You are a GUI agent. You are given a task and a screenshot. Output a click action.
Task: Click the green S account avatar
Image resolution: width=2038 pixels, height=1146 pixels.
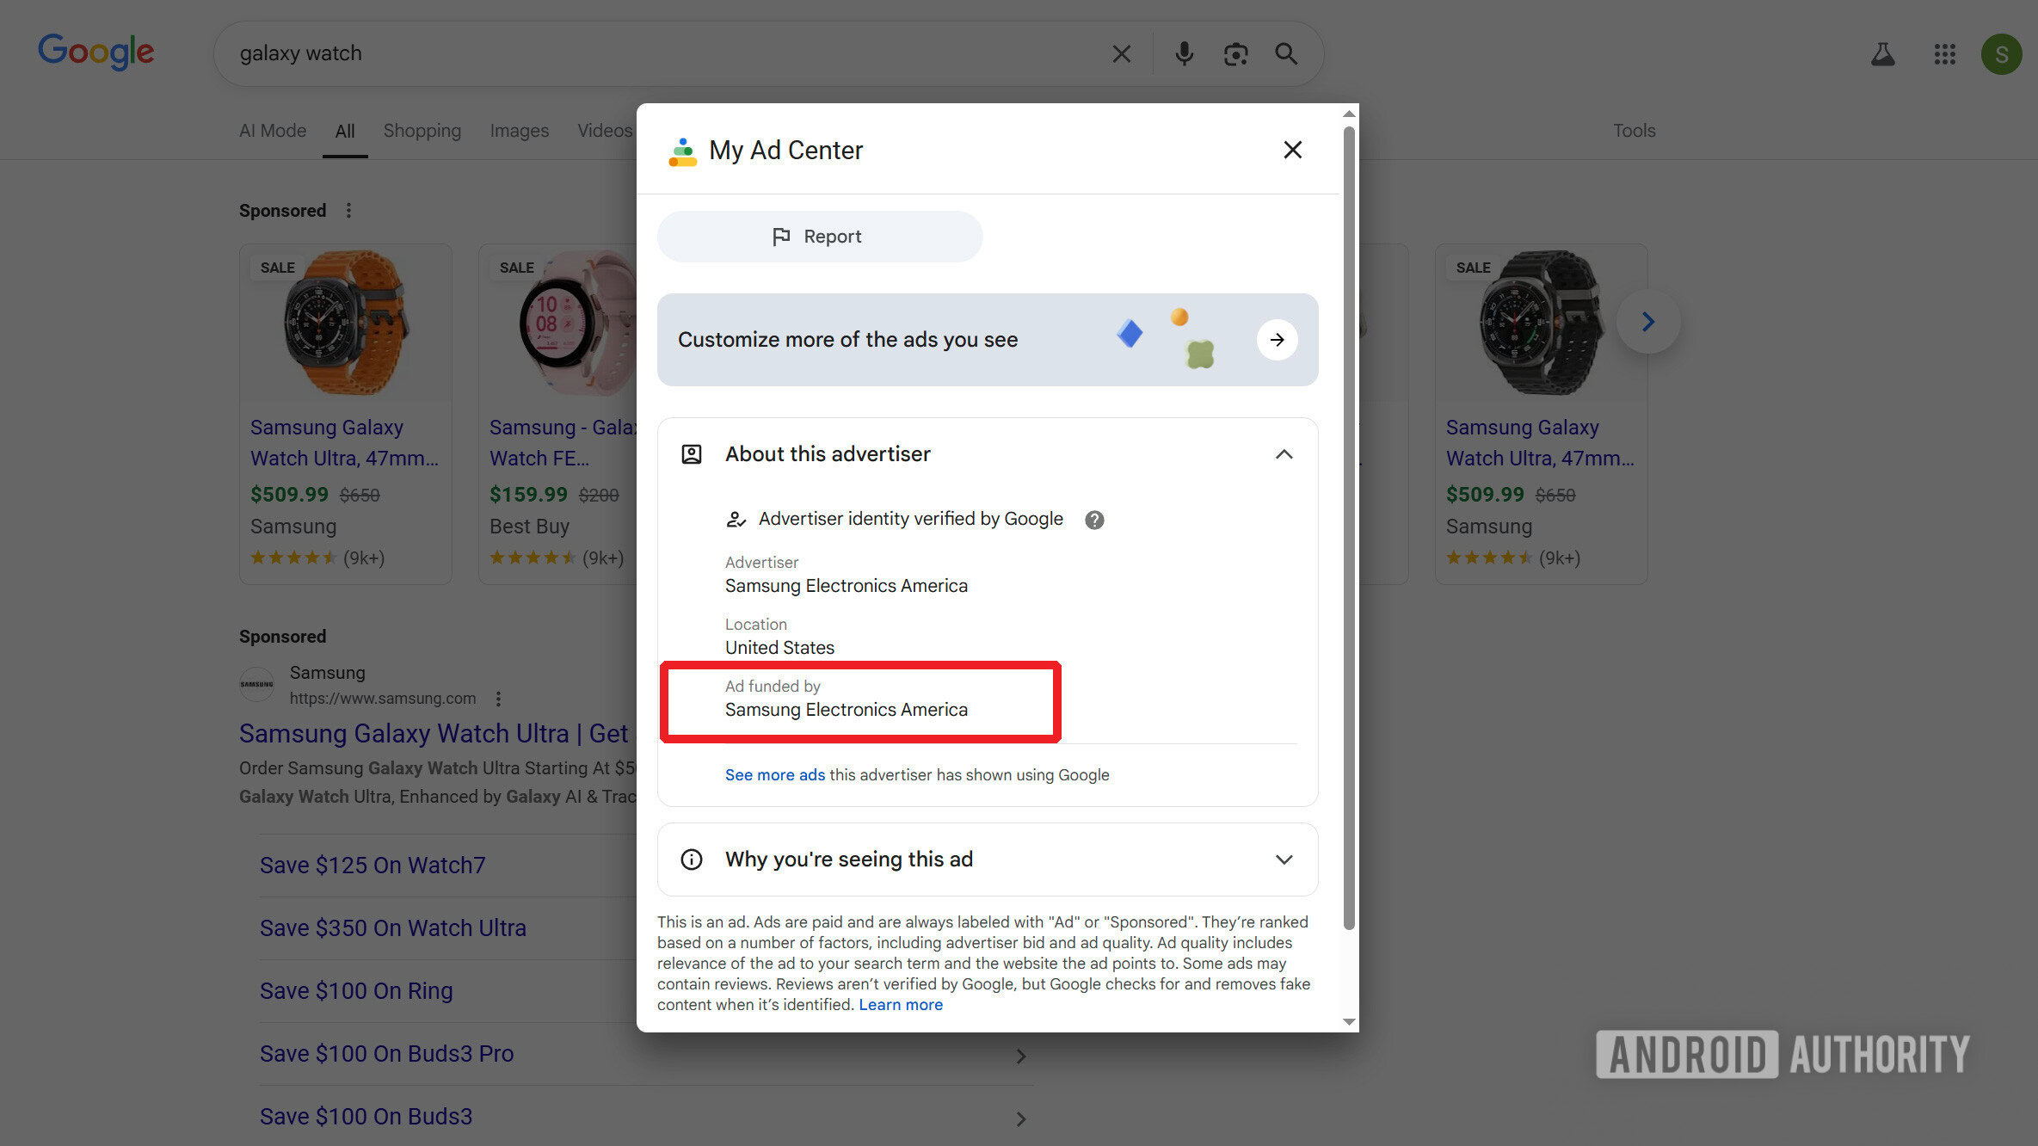click(2001, 55)
